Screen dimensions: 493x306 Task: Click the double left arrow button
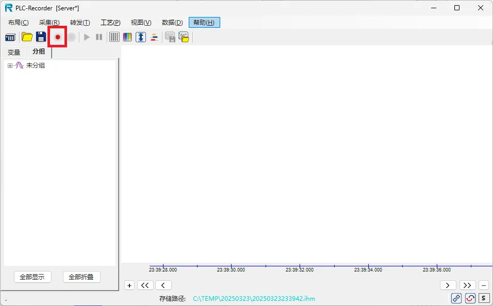[x=145, y=285]
